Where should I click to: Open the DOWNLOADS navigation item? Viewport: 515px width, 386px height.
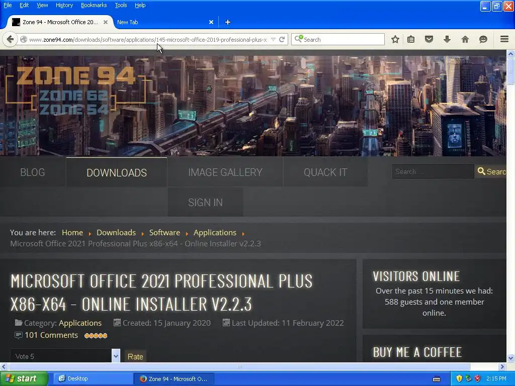(x=117, y=172)
